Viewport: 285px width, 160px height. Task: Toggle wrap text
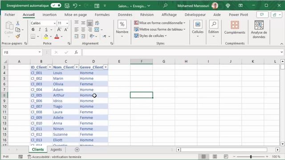[x=97, y=23]
